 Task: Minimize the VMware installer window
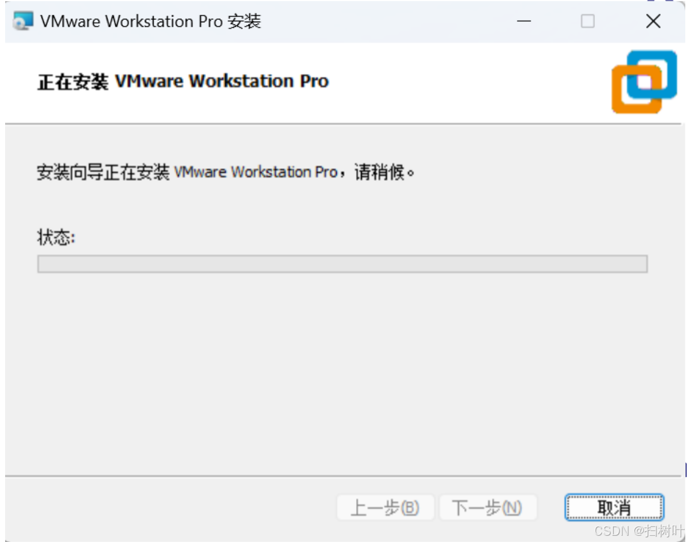coord(524,22)
